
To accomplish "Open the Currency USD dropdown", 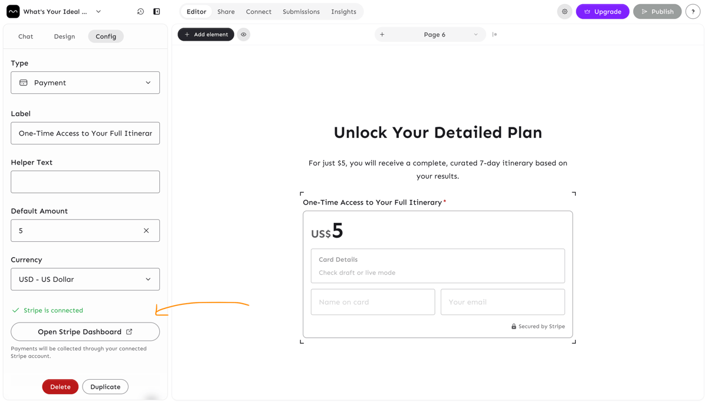I will (x=85, y=280).
